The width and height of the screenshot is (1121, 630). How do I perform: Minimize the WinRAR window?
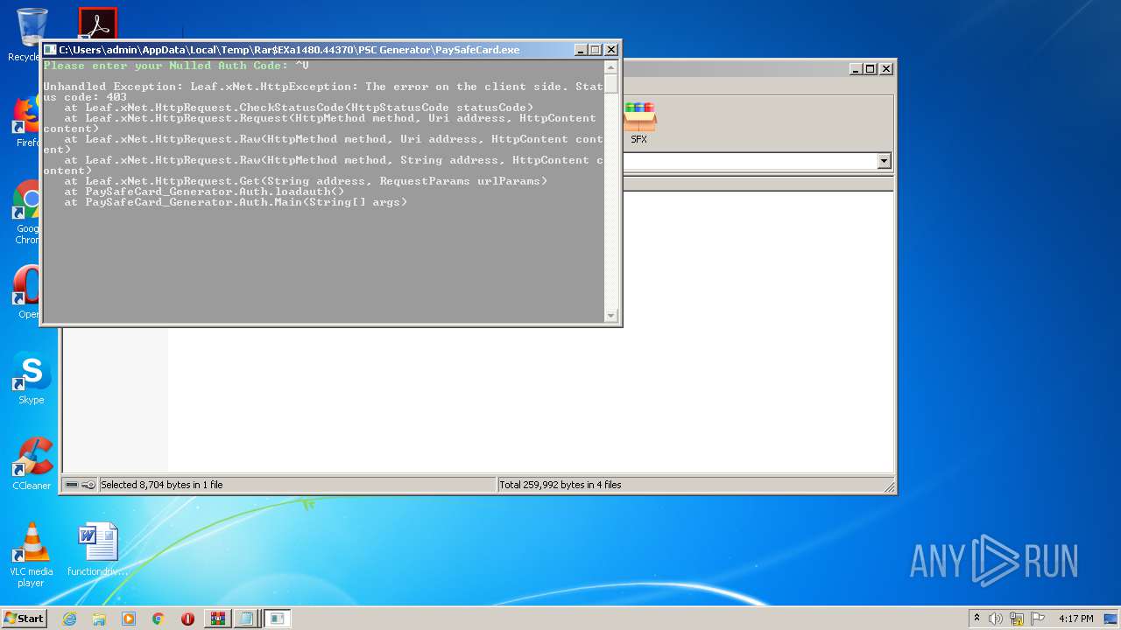[856, 68]
